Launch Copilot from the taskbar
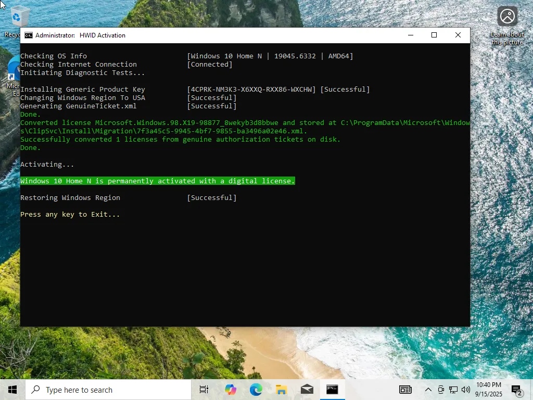Screen dimensions: 533x400 click(x=231, y=390)
